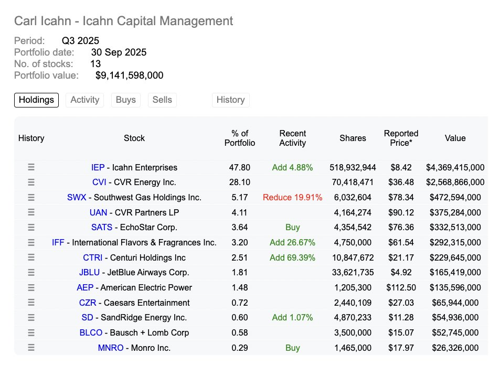This screenshot has height=366, width=489.
Task: Open history icon for UAN row
Action: click(x=31, y=212)
